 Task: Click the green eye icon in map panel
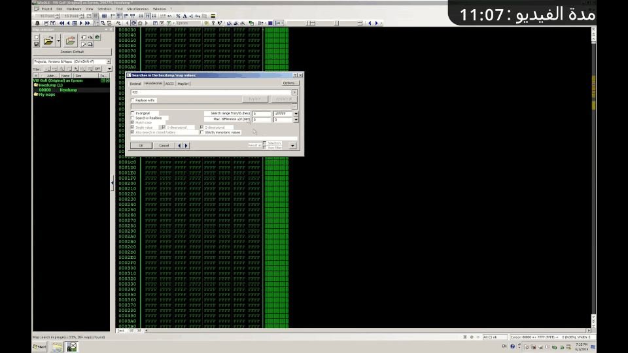click(x=97, y=37)
